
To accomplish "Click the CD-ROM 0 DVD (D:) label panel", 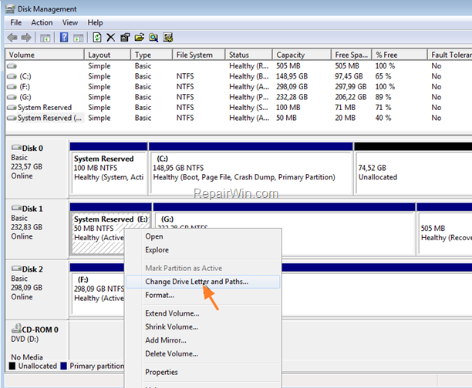I will click(37, 341).
